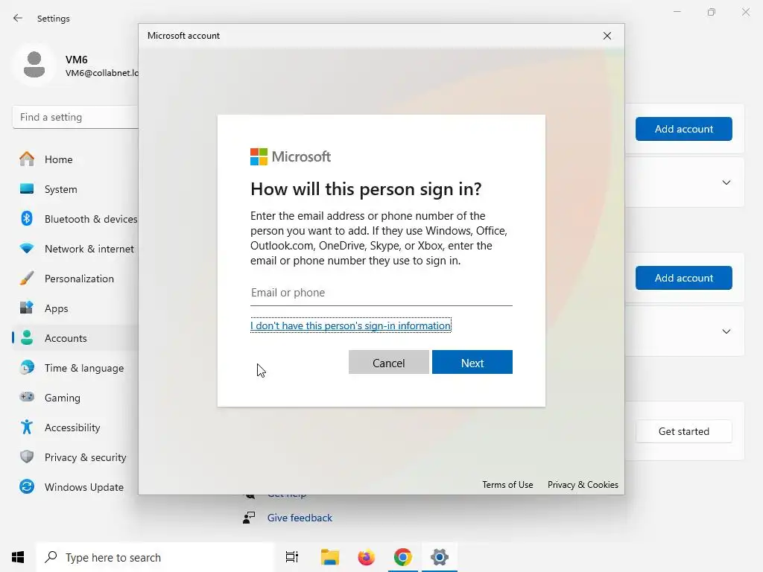763x572 pixels.
Task: Click the Gaming controller icon
Action: tap(27, 397)
